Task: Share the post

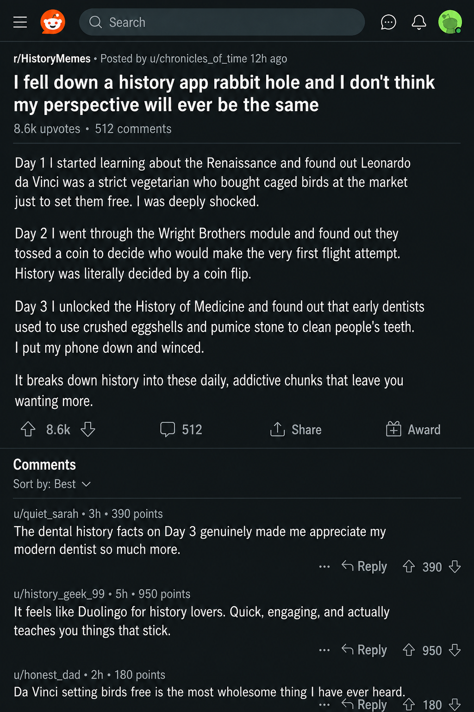Action: 296,429
